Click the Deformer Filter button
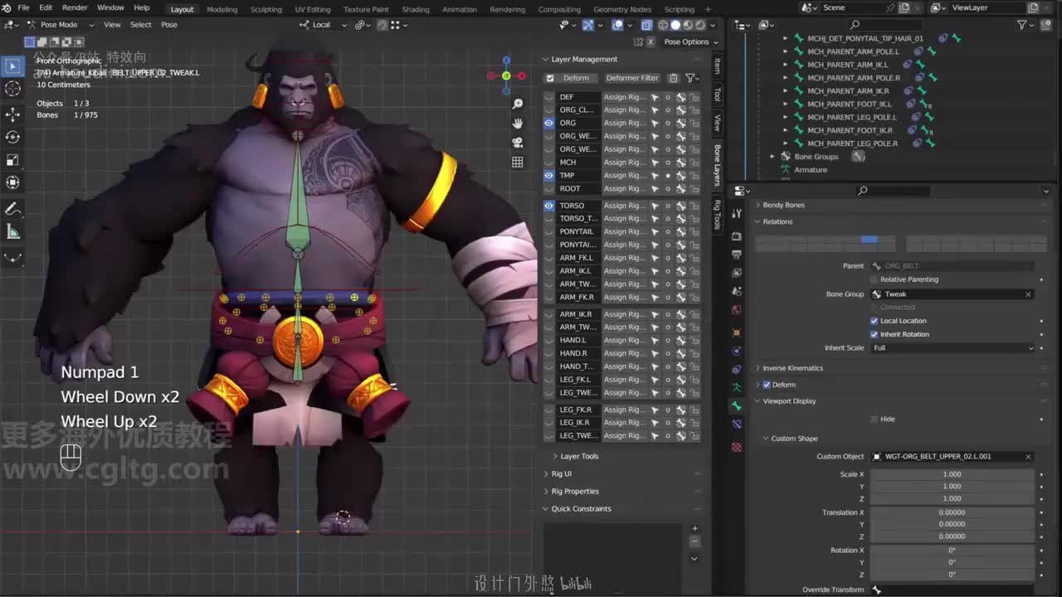The width and height of the screenshot is (1062, 597). pyautogui.click(x=632, y=78)
